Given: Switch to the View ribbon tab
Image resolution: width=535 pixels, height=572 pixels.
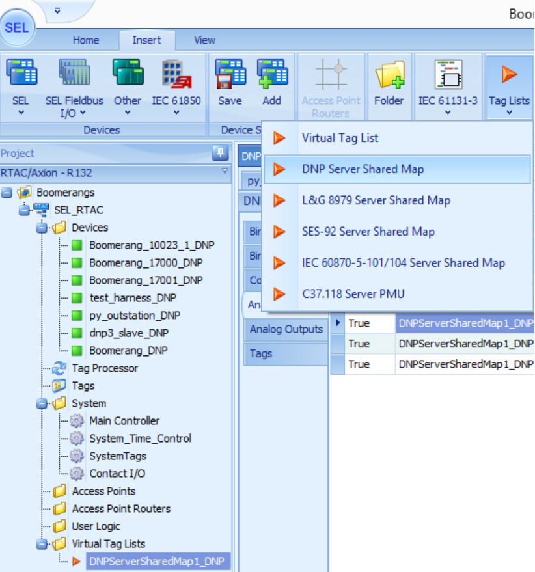Looking at the screenshot, I should pos(204,40).
